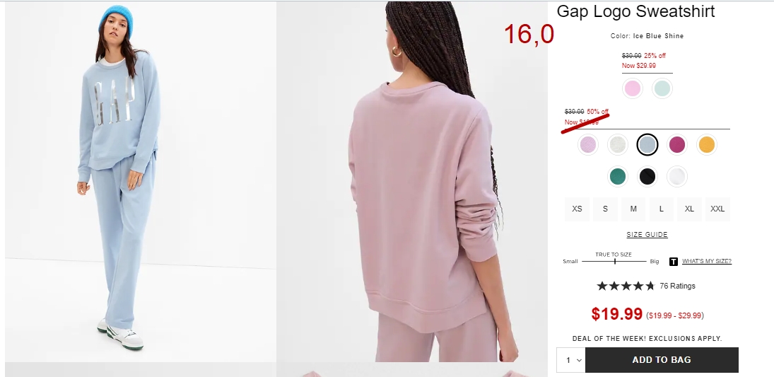Choose the yellow-orange color swatch
774x377 pixels.
(x=706, y=145)
